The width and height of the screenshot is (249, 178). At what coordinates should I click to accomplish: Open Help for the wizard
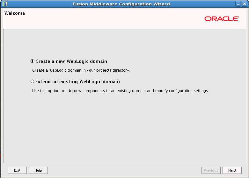tap(38, 170)
